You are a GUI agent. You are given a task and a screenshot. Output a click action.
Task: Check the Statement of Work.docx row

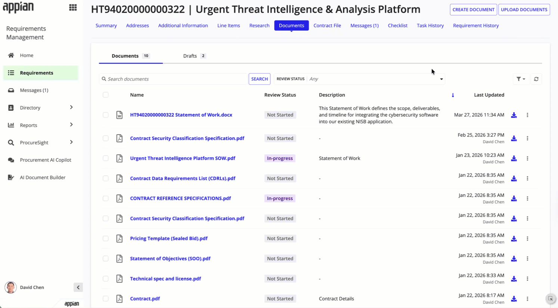tap(106, 115)
